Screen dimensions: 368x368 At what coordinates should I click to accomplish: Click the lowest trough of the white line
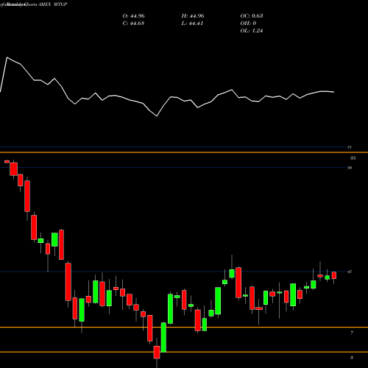tap(157, 116)
